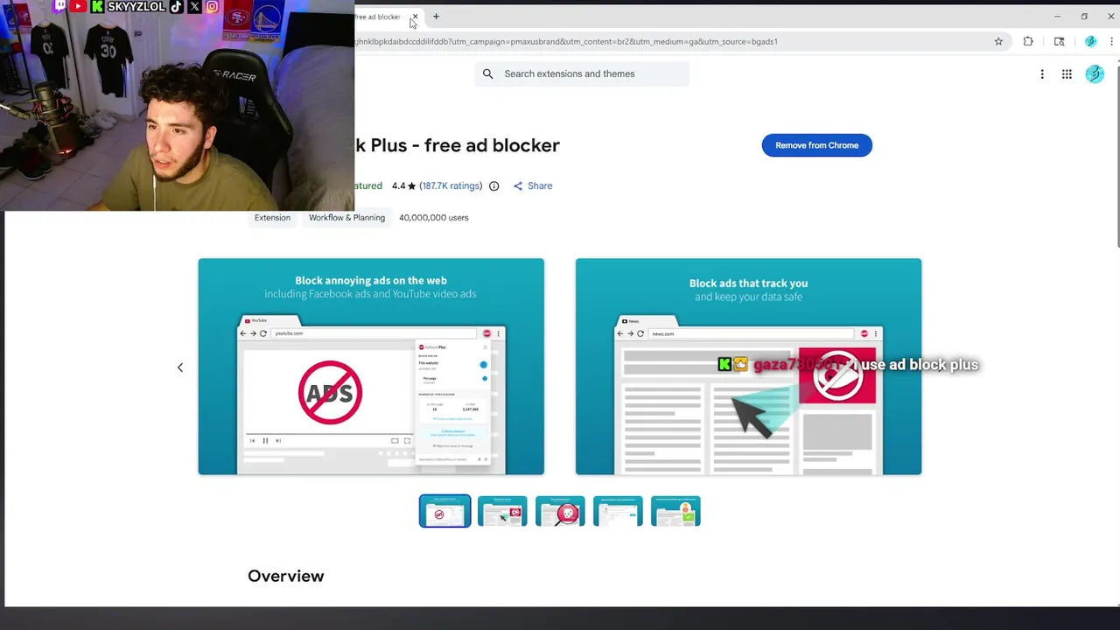The width and height of the screenshot is (1120, 630).
Task: Open 'Block annoying ads on the web' screenshot
Action: click(371, 367)
